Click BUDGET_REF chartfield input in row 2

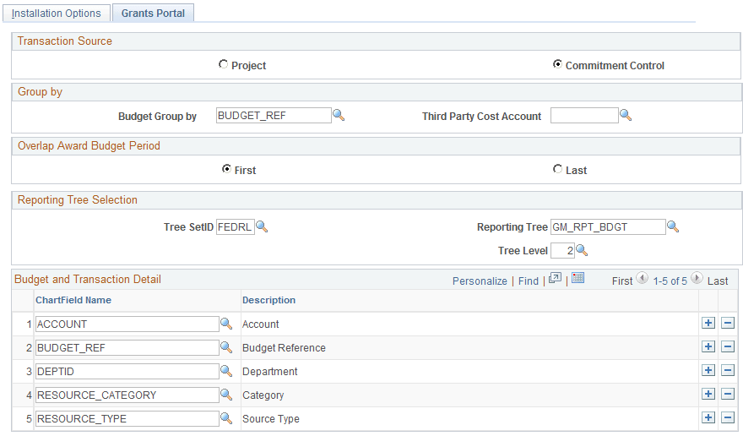coord(127,348)
